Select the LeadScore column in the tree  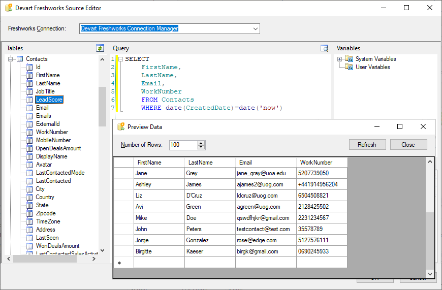(49, 100)
